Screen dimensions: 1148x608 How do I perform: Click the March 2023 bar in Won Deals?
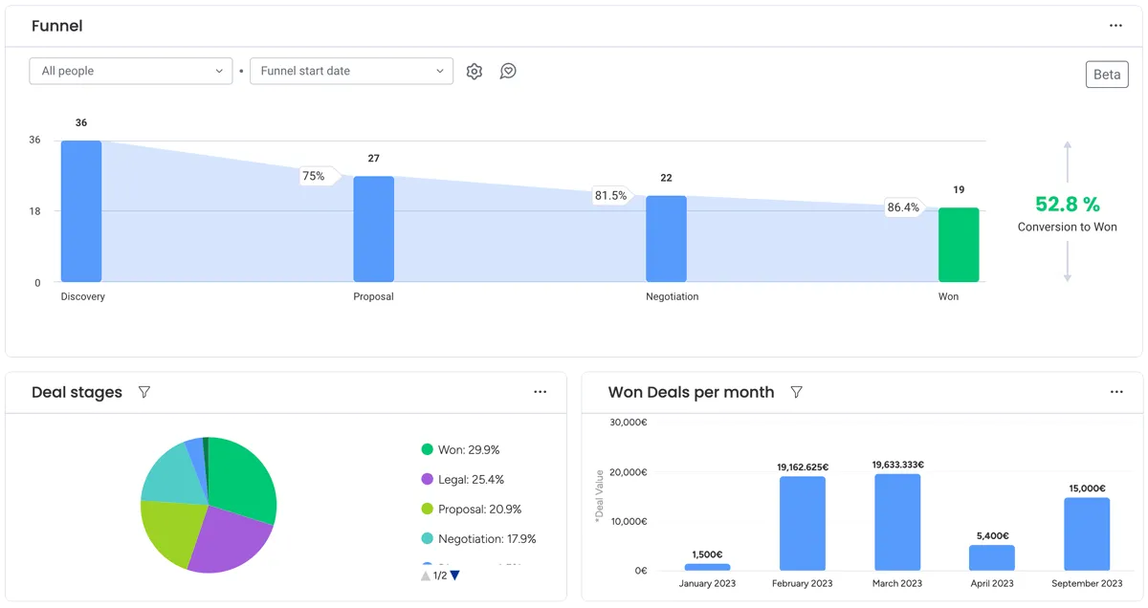(896, 521)
